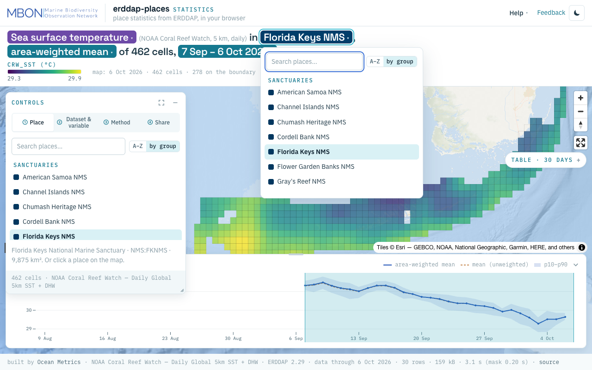Toggle the p10–p90 band in the chart legend

550,265
